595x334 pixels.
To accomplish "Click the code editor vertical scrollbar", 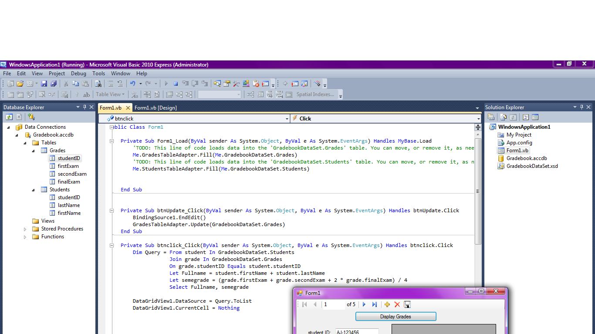I will [478, 191].
